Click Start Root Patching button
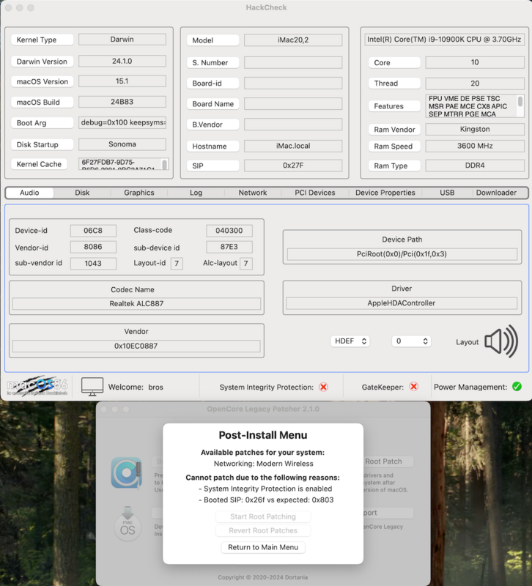 (263, 516)
